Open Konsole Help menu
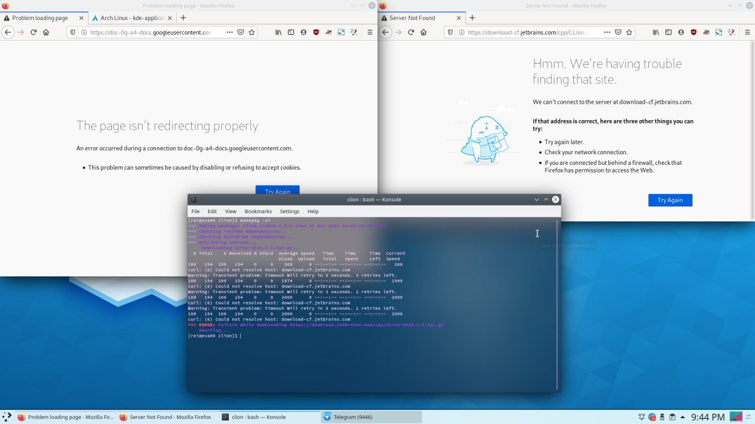The height and width of the screenshot is (424, 755). [x=313, y=211]
